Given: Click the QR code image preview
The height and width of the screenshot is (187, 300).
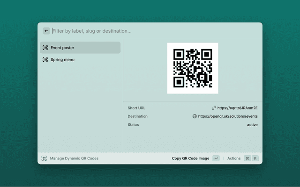Looking at the screenshot, I should [x=193, y=68].
